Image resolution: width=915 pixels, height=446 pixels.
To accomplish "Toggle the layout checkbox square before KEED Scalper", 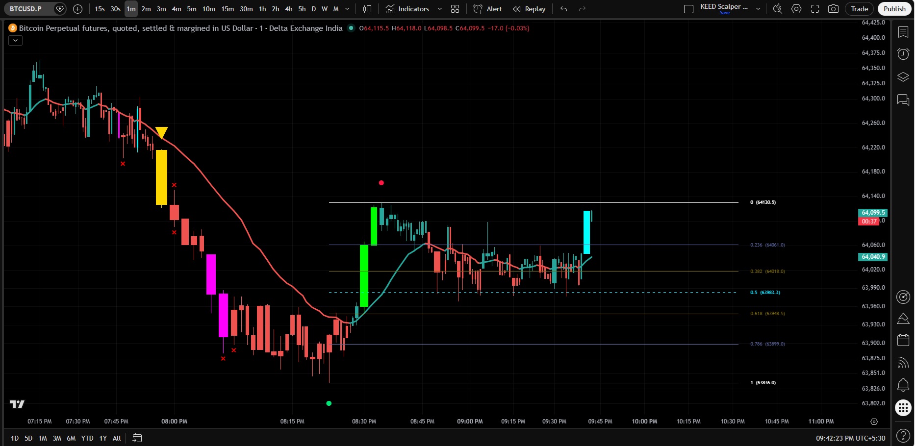I will point(688,9).
